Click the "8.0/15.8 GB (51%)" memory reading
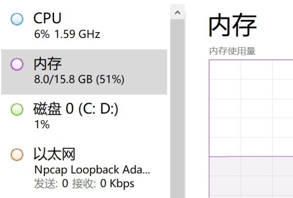This screenshot has height=198, width=293. 79,79
